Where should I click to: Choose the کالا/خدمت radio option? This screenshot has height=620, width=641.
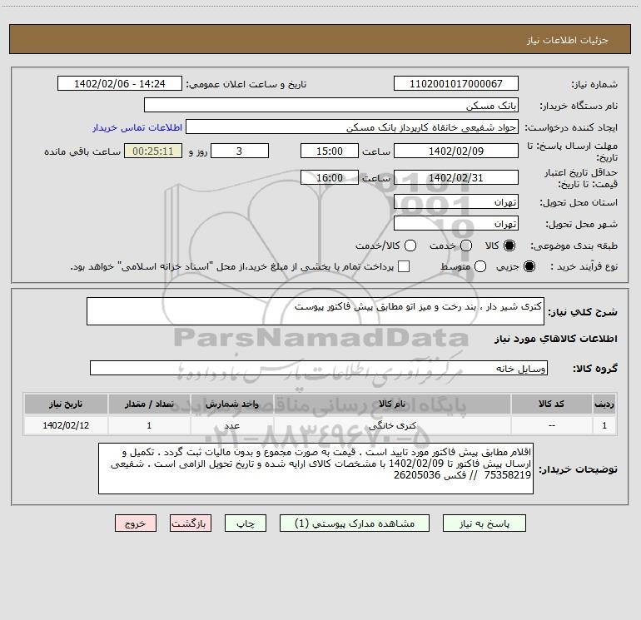pos(410,246)
